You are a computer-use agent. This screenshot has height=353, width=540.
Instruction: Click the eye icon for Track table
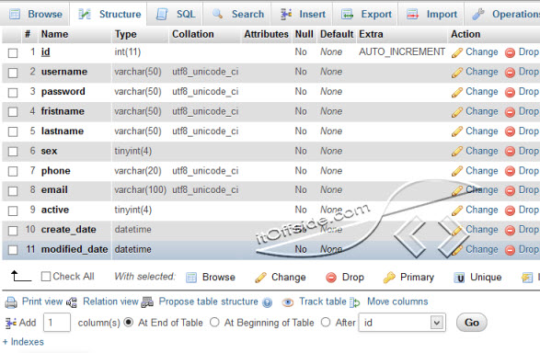pyautogui.click(x=288, y=302)
